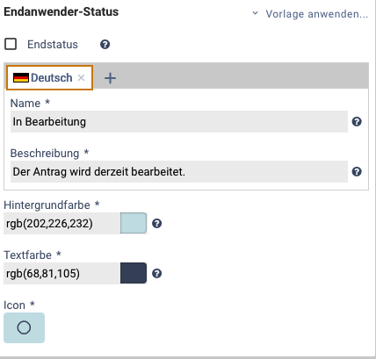The image size is (376, 359).
Task: Expand chevron beside Vorlage anwenden
Action: point(256,13)
